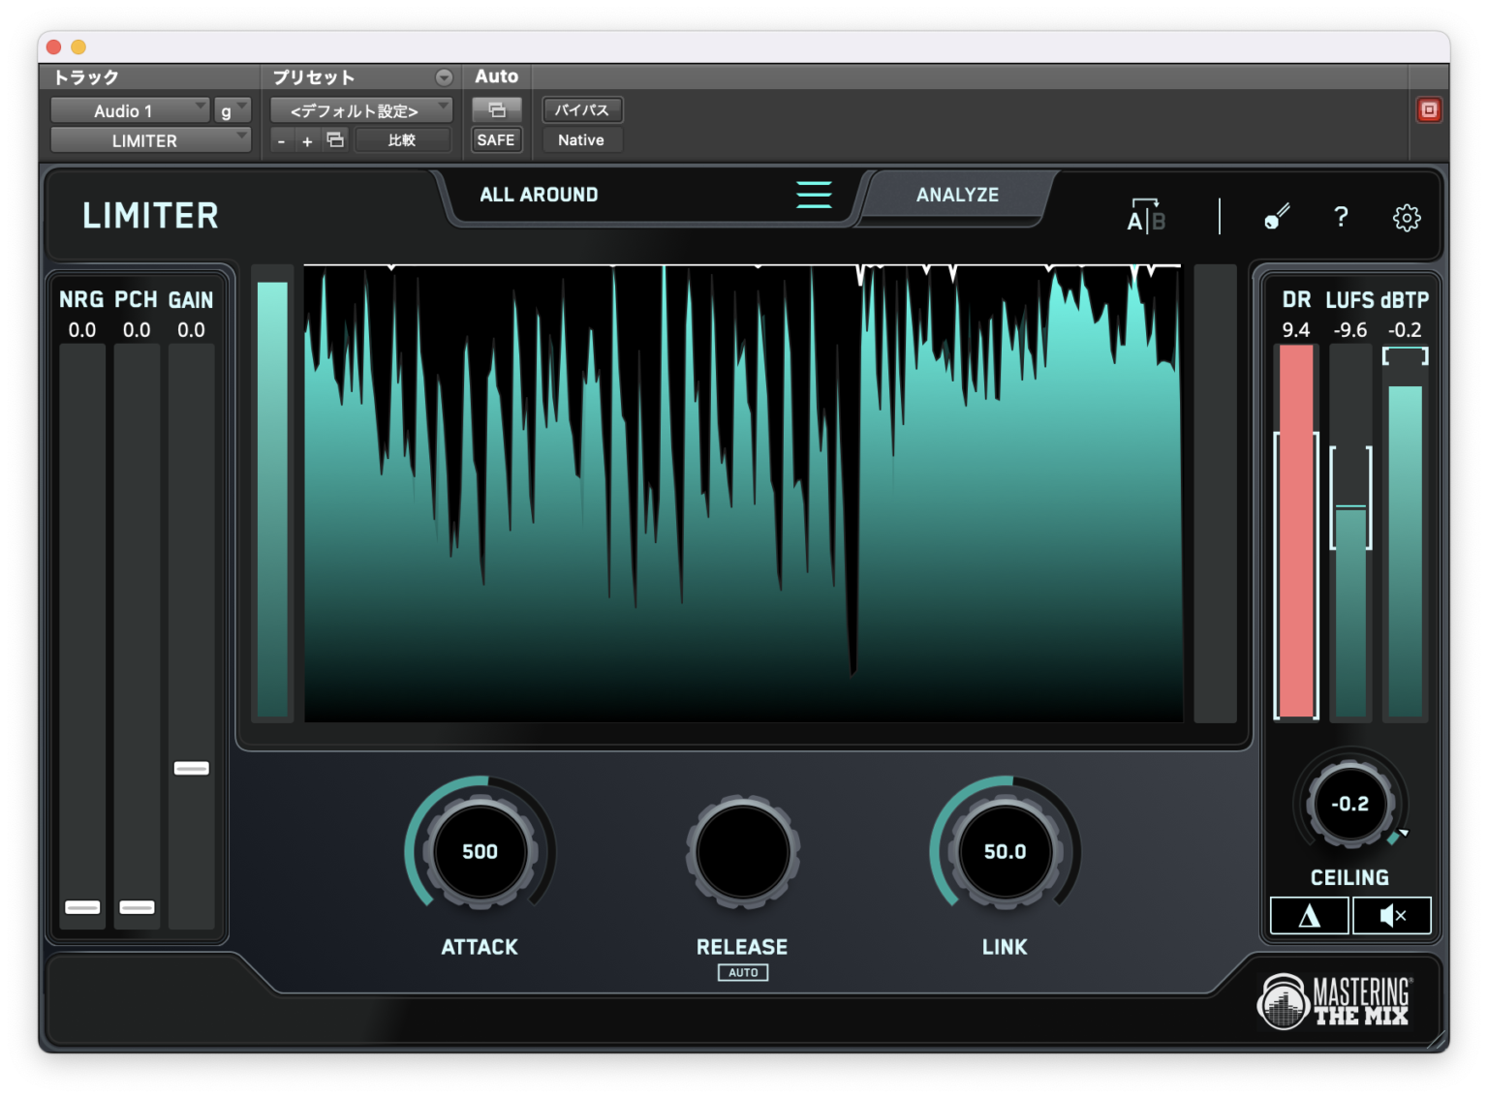The image size is (1488, 1098).
Task: Open the help question mark icon
Action: coord(1340,218)
